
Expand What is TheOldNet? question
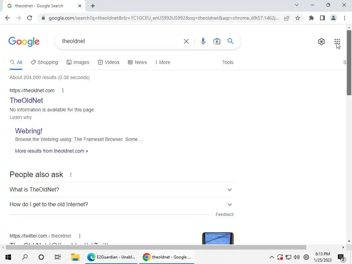tap(122, 190)
